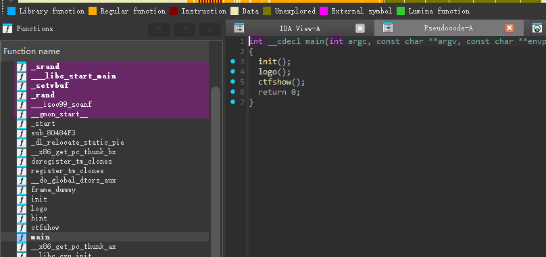Click the __cdecl keyword in signature

click(x=284, y=41)
